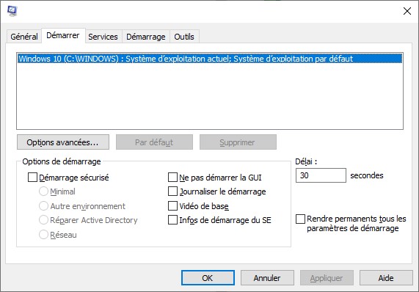Choose the Réseau radio option

pos(43,235)
